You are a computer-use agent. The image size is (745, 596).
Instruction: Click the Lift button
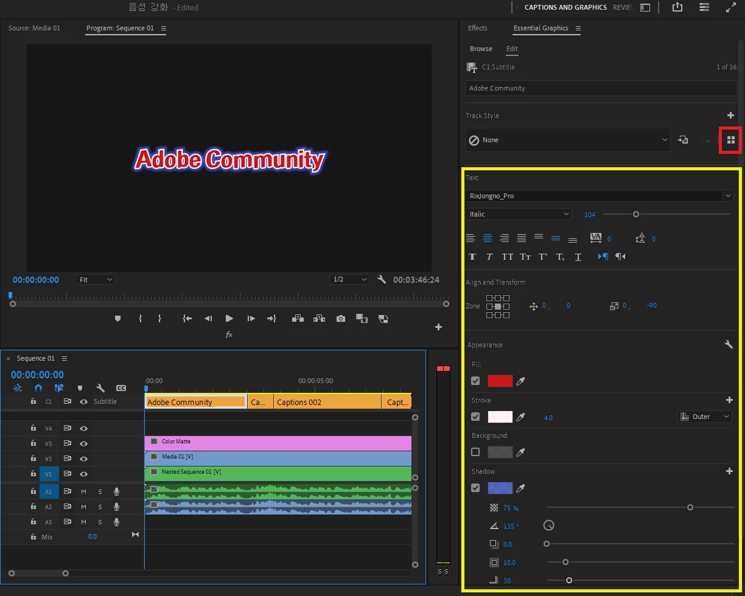tap(298, 318)
